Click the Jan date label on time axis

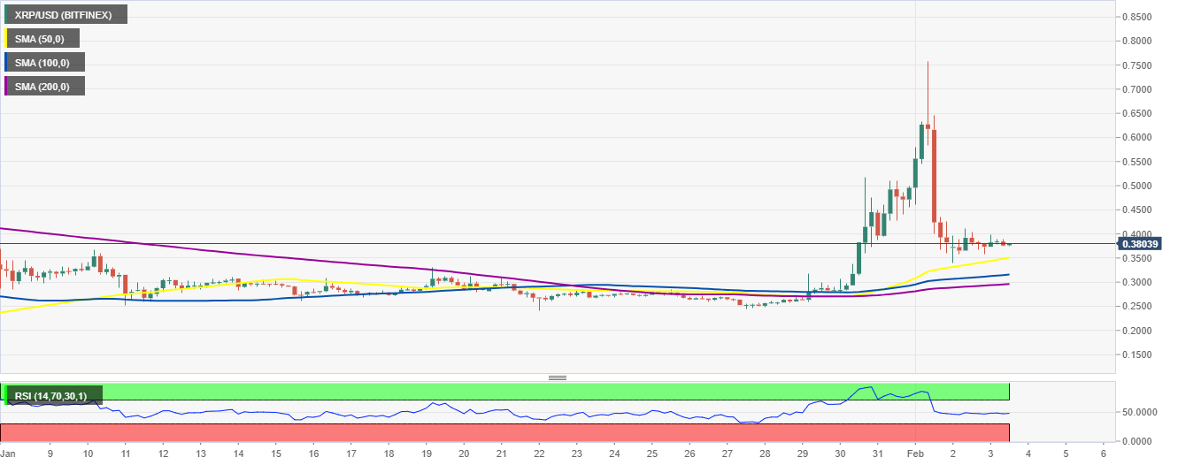point(9,454)
